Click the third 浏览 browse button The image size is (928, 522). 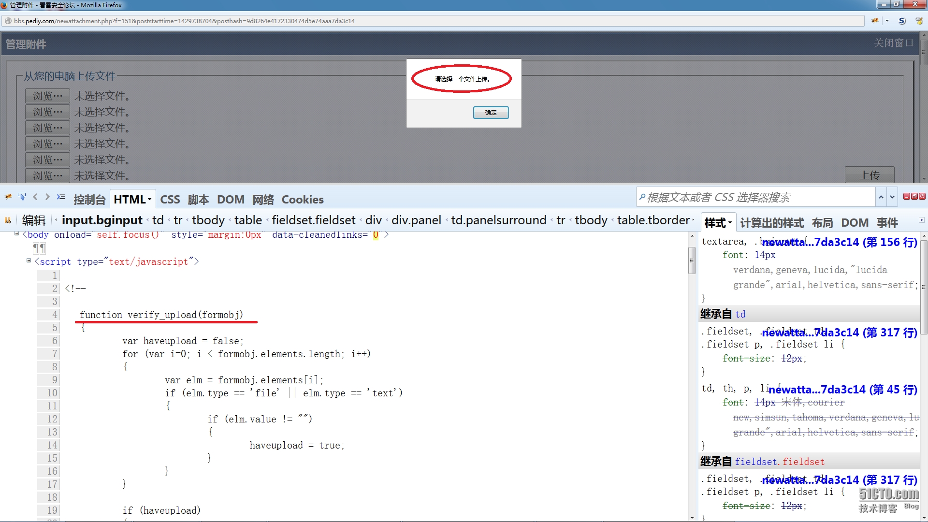tap(47, 128)
